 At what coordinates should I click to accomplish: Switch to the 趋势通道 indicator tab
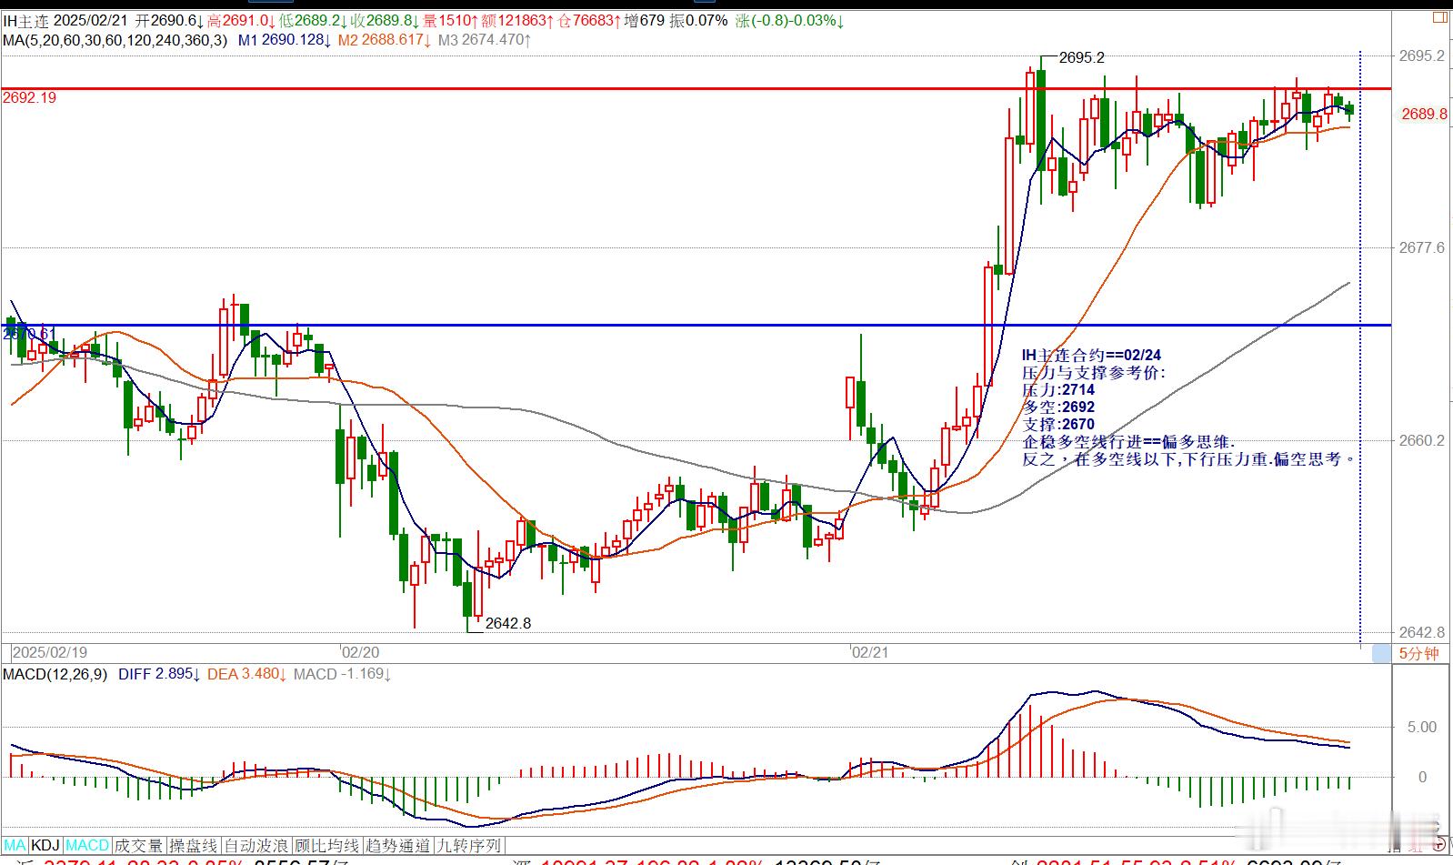tap(397, 846)
